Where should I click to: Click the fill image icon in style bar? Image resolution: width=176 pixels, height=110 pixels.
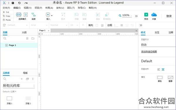tap(102, 25)
